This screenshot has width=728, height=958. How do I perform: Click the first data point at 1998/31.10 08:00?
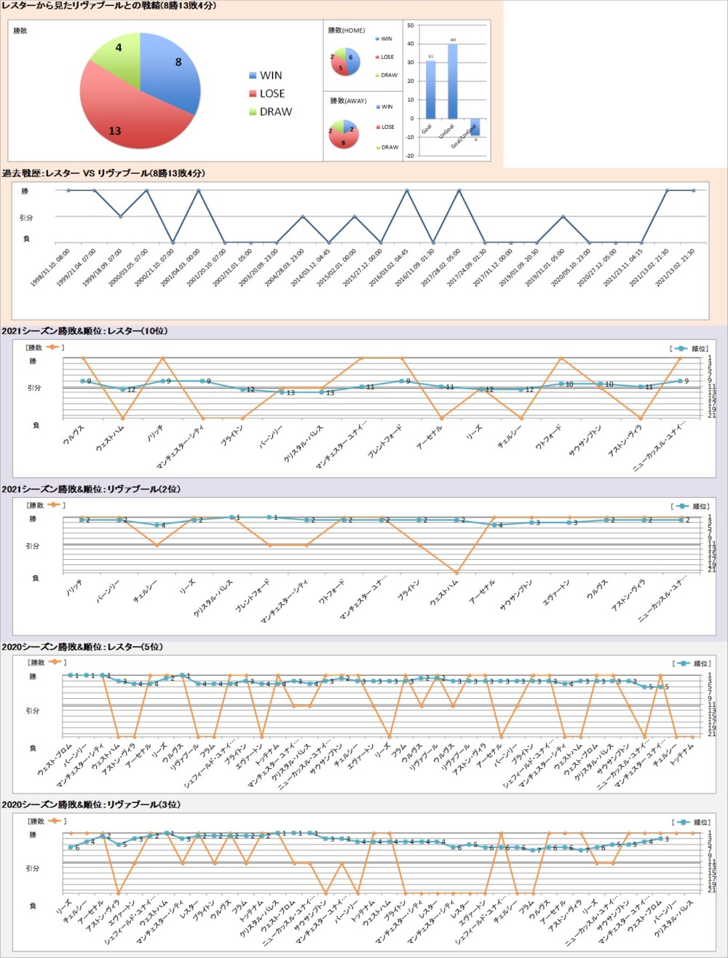[x=68, y=191]
